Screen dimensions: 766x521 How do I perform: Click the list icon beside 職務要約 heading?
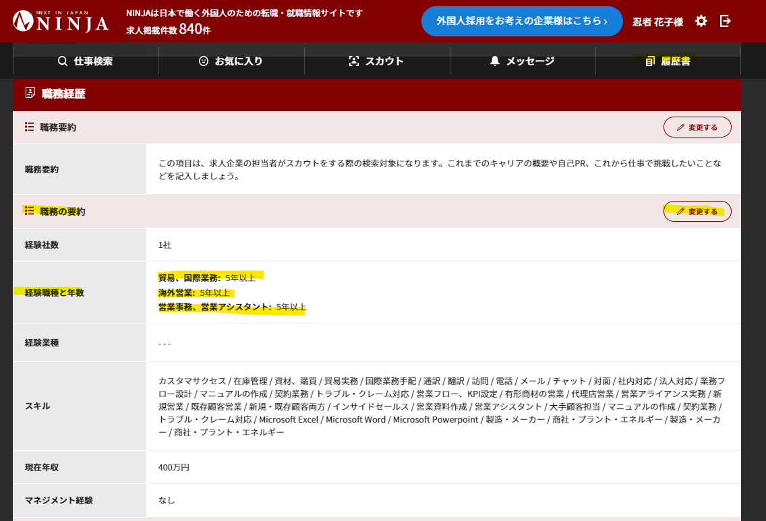point(30,127)
